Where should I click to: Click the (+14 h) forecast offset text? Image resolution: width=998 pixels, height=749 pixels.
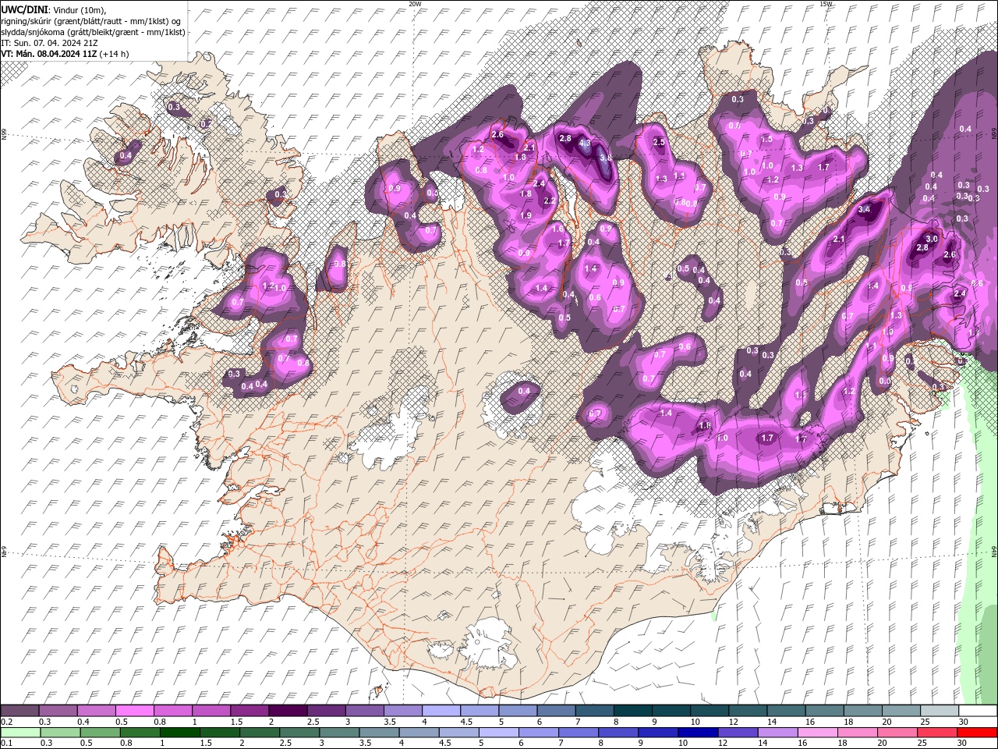click(115, 54)
